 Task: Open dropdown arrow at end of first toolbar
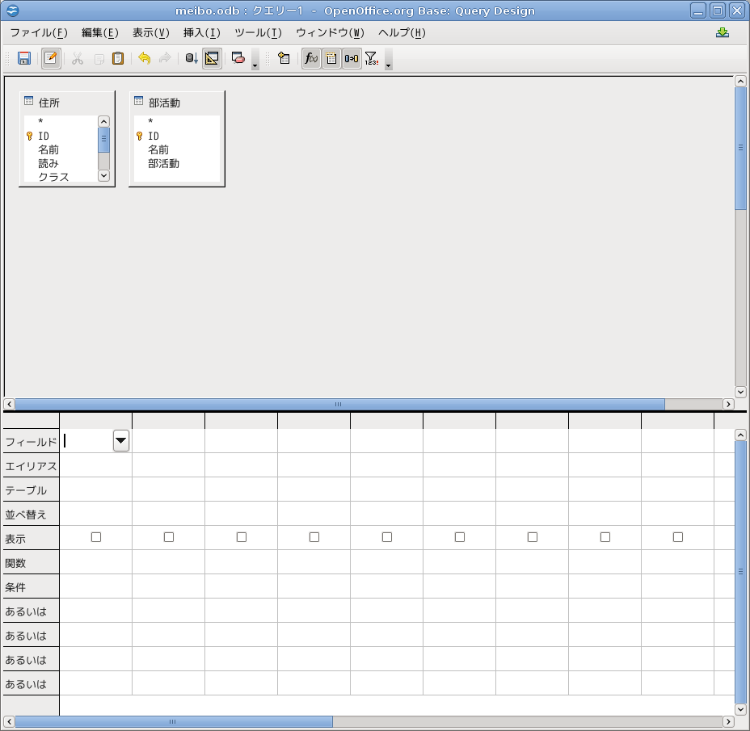coord(255,65)
